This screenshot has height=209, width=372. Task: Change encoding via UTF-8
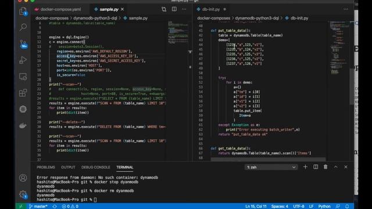pos(298,207)
